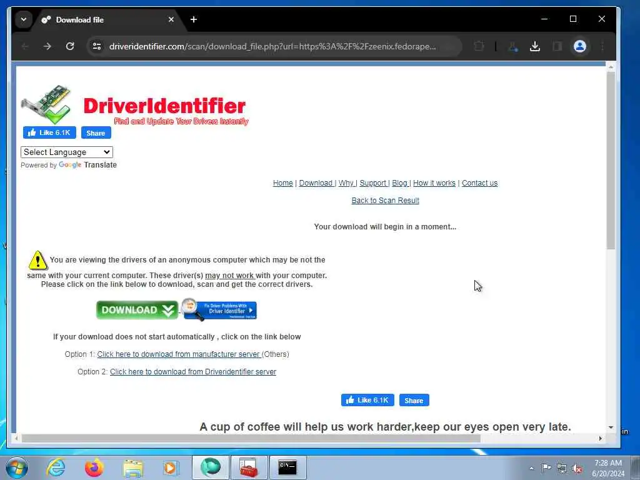640x480 pixels.
Task: Switch to the green browser taskbar icon
Action: (211, 467)
